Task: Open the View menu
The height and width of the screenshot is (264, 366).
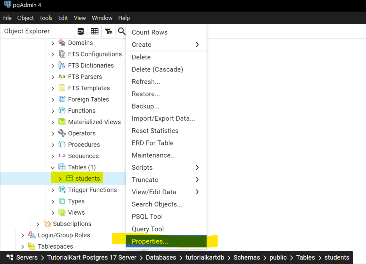Action: tap(80, 18)
